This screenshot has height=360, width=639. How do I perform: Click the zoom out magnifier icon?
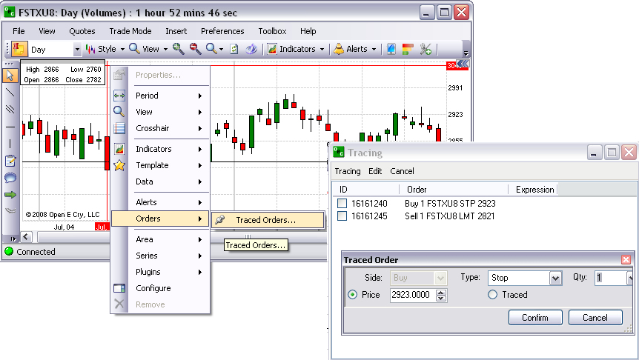click(195, 49)
